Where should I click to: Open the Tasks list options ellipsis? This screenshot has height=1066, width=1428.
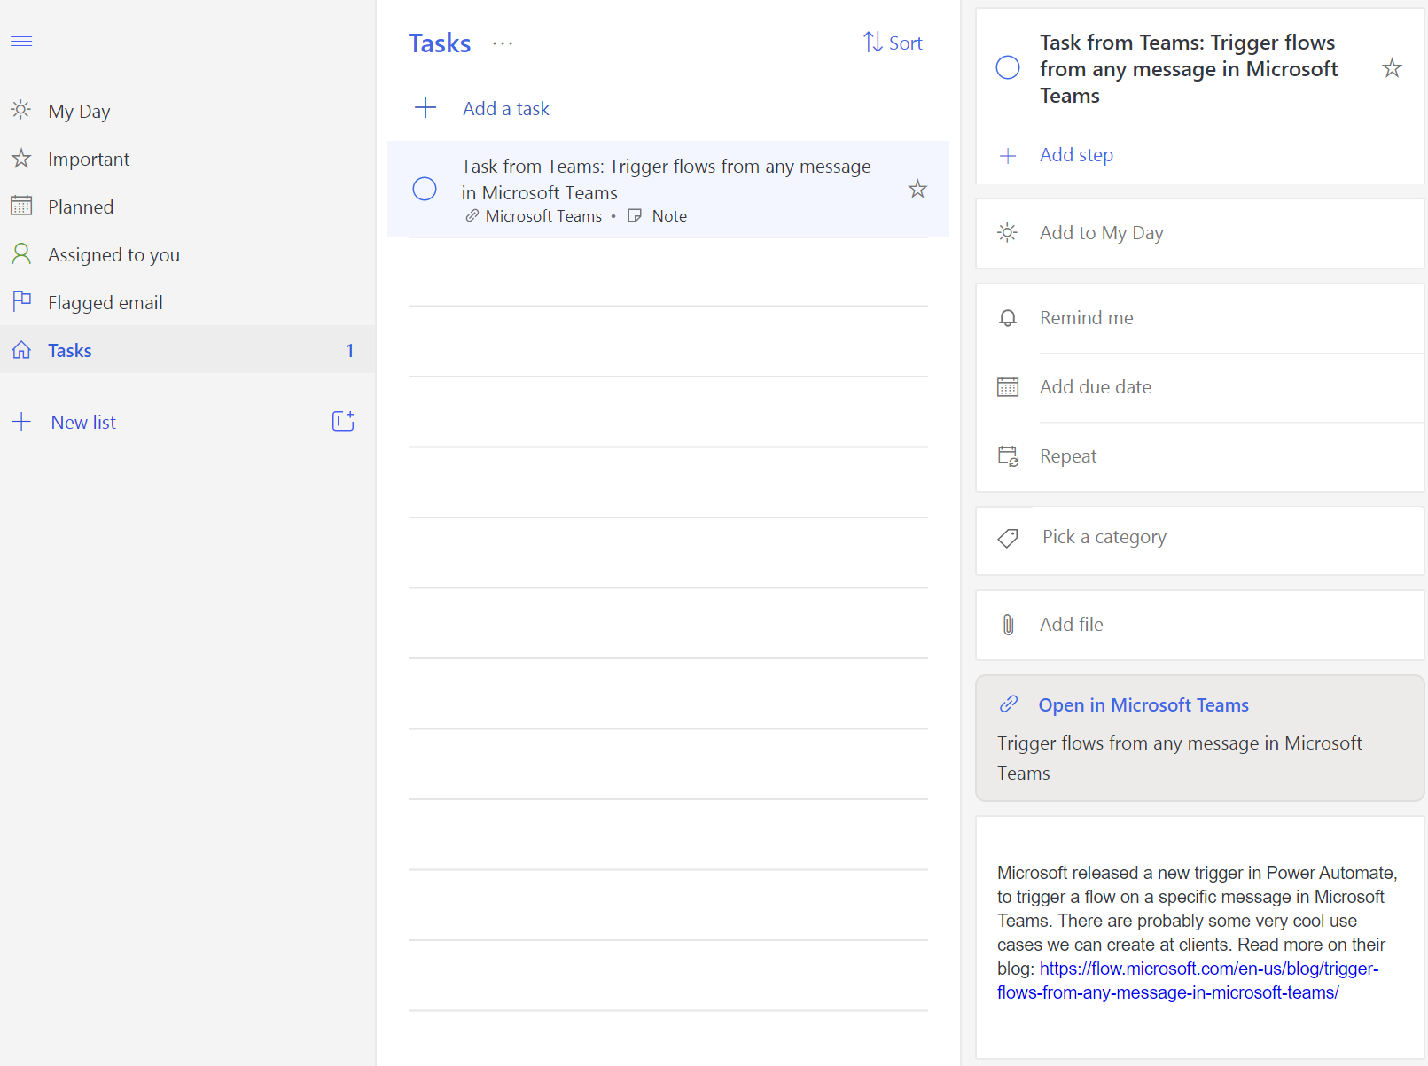click(x=503, y=43)
